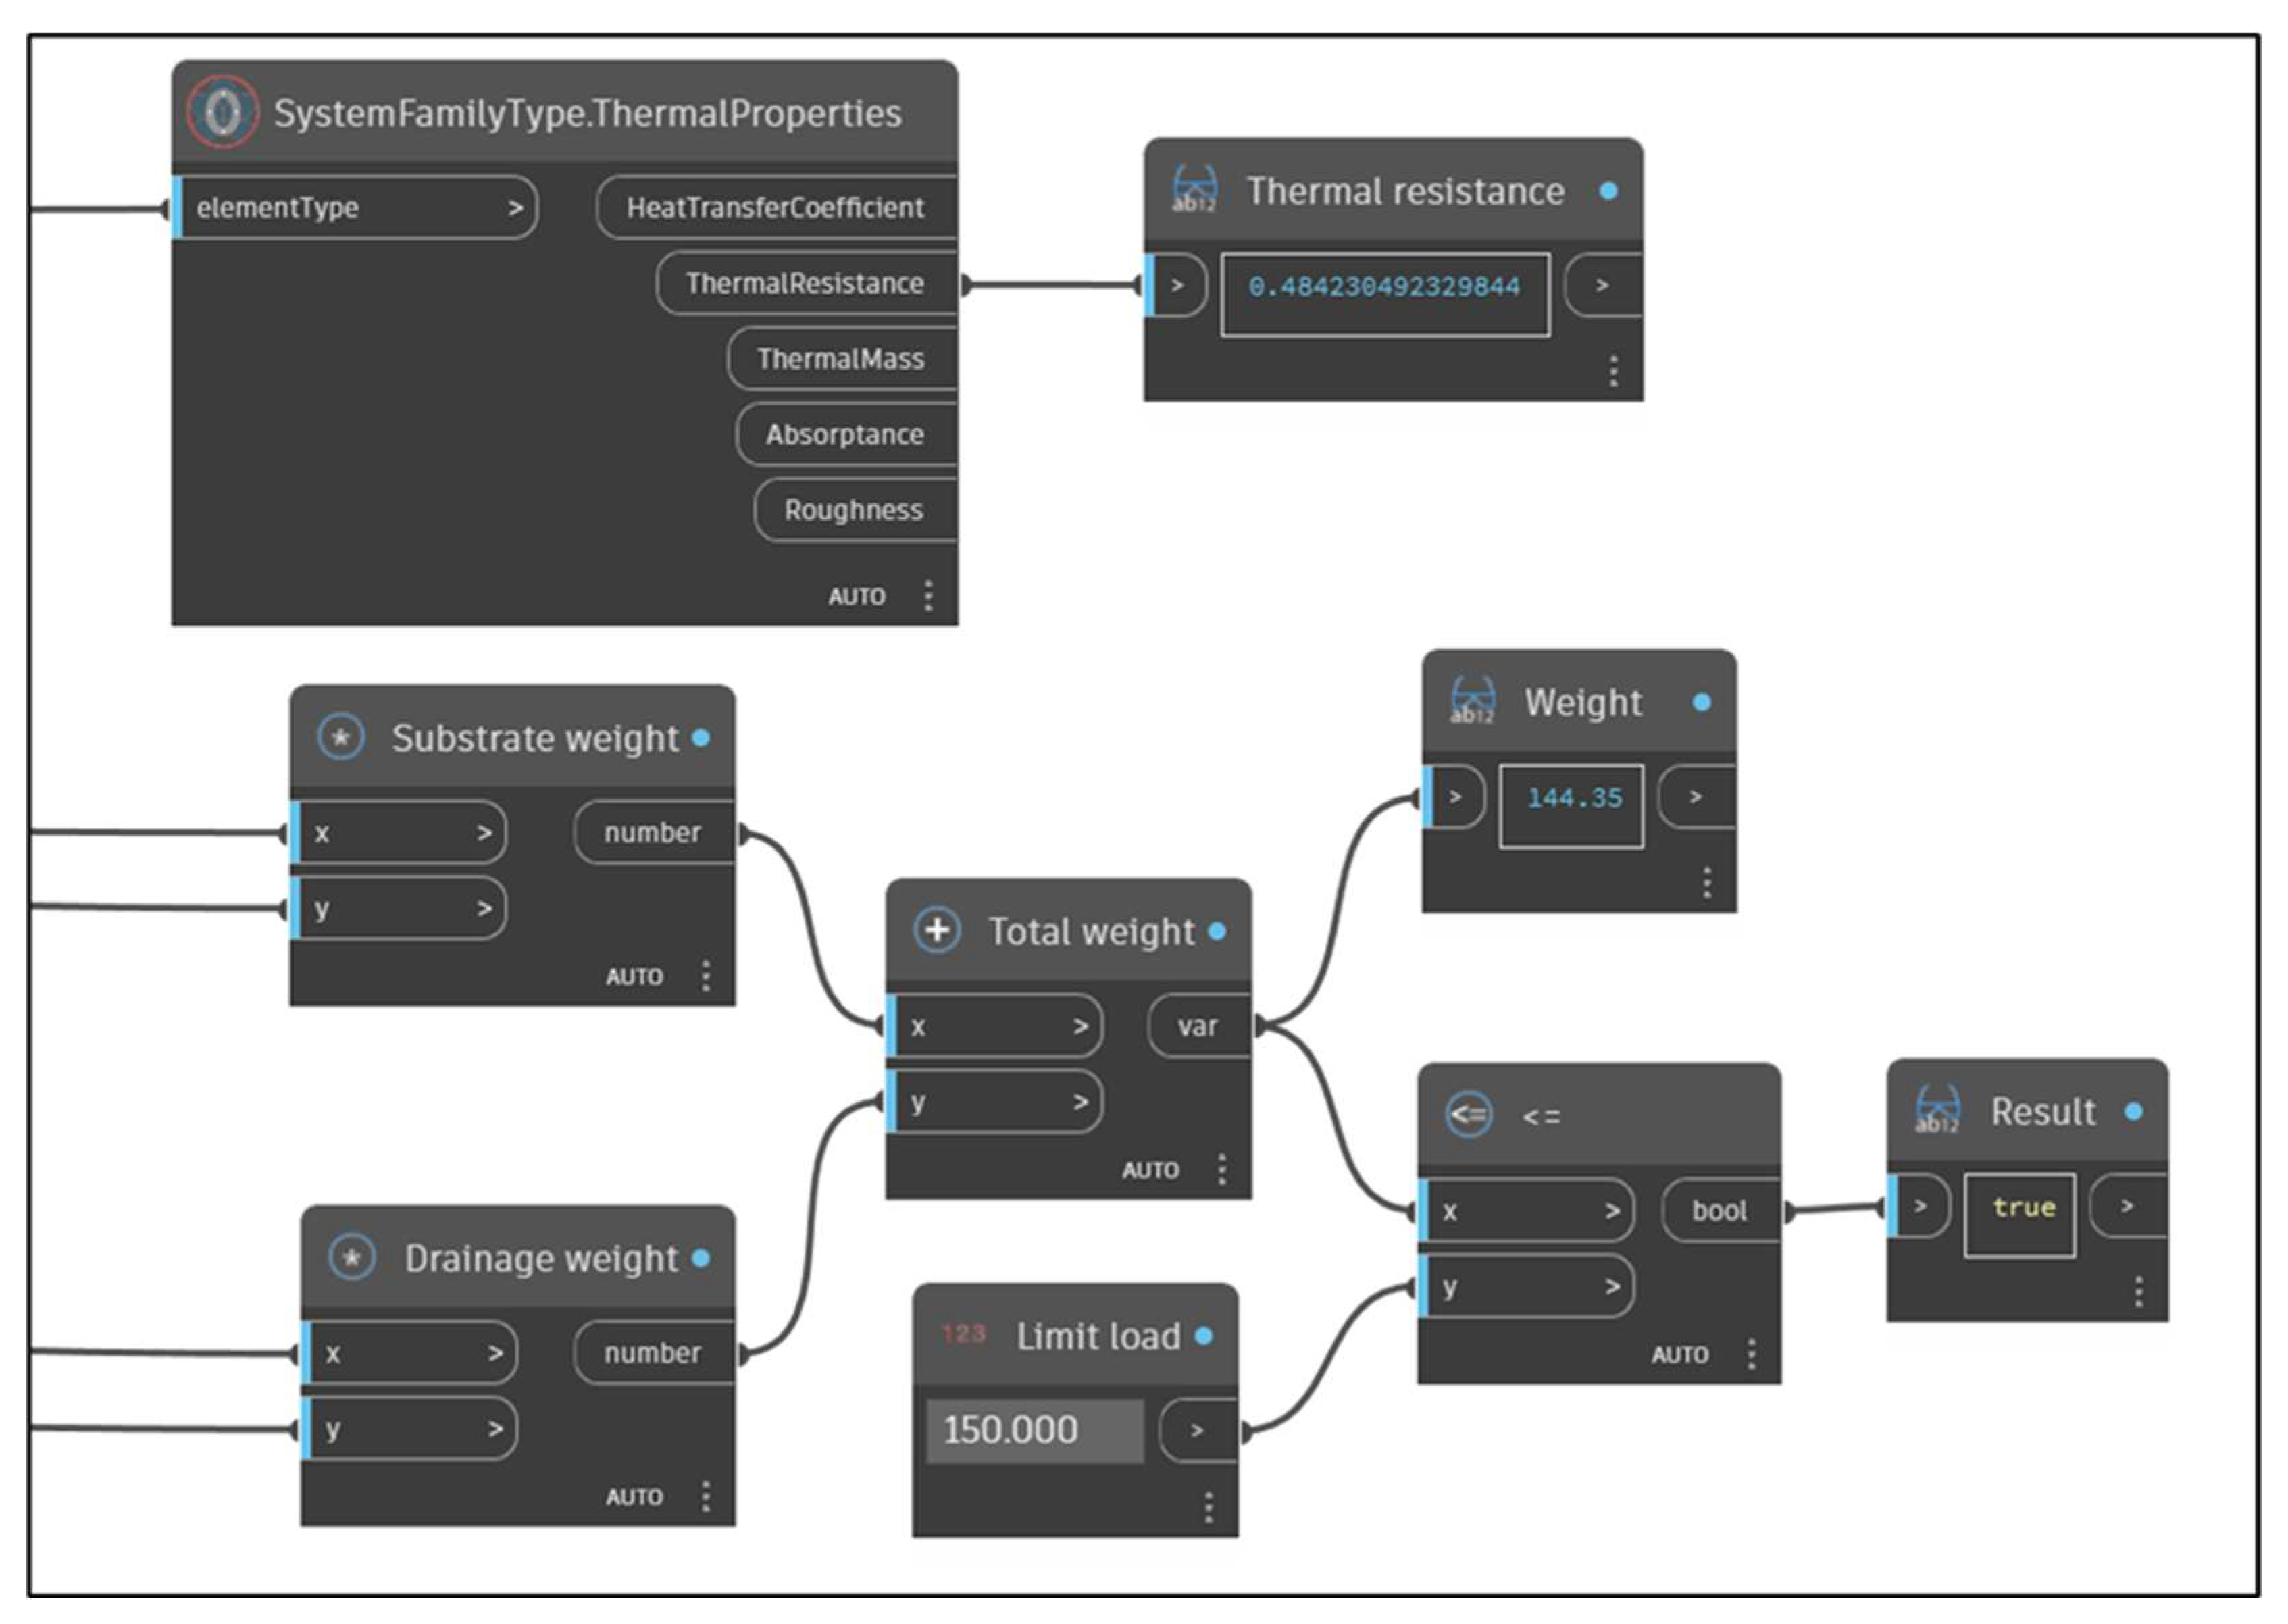Click the Limit load number node icon
This screenshot has height=1624, width=2288.
pyautogui.click(x=963, y=1334)
